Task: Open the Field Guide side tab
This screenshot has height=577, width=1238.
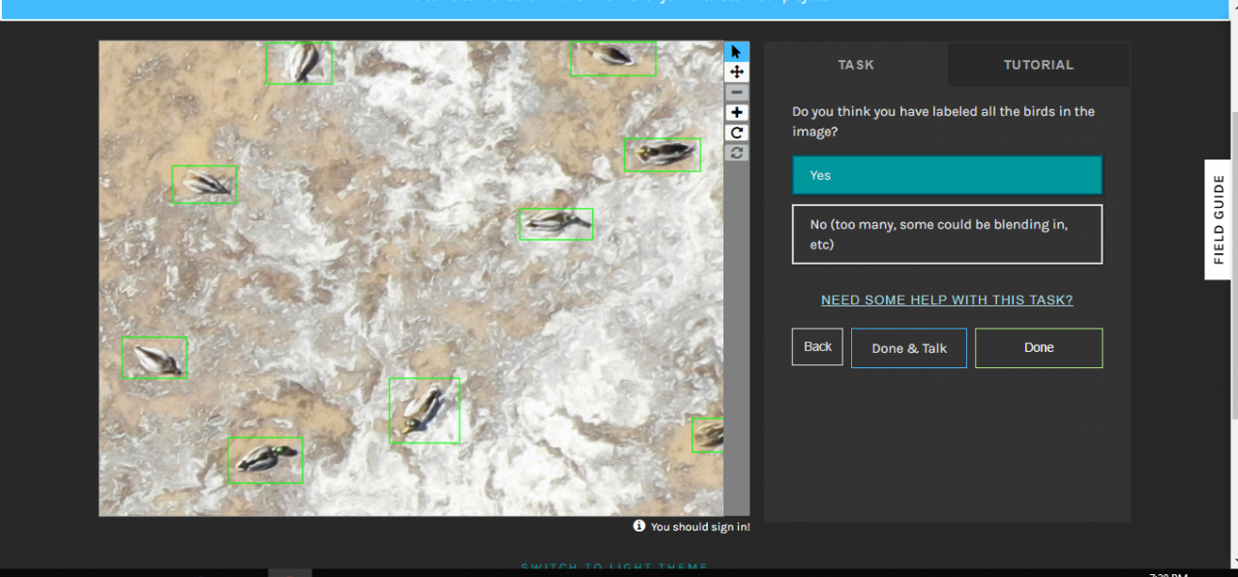Action: [x=1218, y=219]
